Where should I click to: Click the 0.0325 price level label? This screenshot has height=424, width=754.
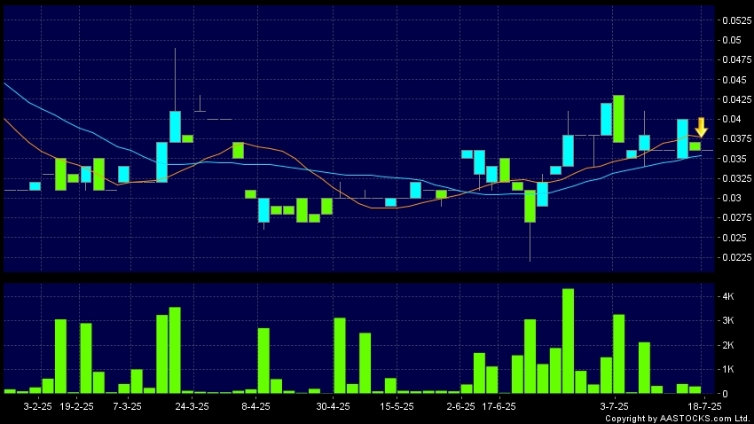pyautogui.click(x=736, y=178)
